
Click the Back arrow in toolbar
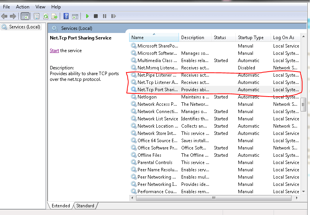[4, 16]
